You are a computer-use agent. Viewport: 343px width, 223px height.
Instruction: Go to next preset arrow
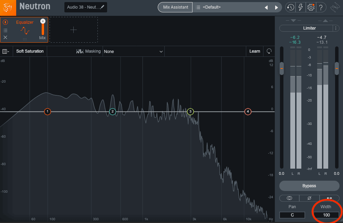click(276, 8)
